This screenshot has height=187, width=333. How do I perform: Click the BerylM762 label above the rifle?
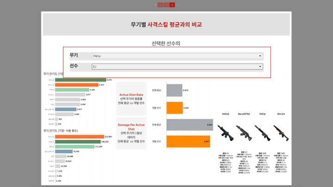coord(244,114)
